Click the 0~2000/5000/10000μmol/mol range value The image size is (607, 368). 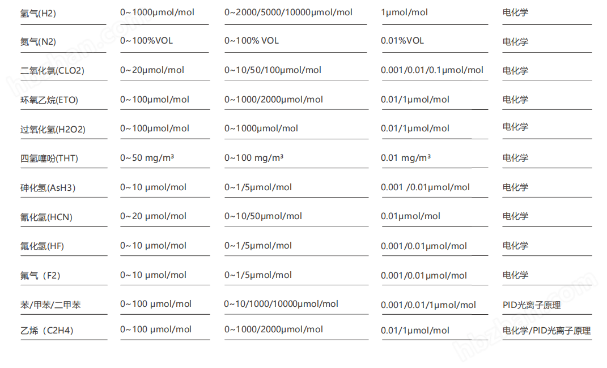pos(288,12)
